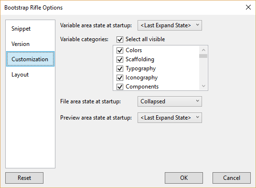The height and width of the screenshot is (188, 256).
Task: Click the Reset button
Action: coord(24,177)
